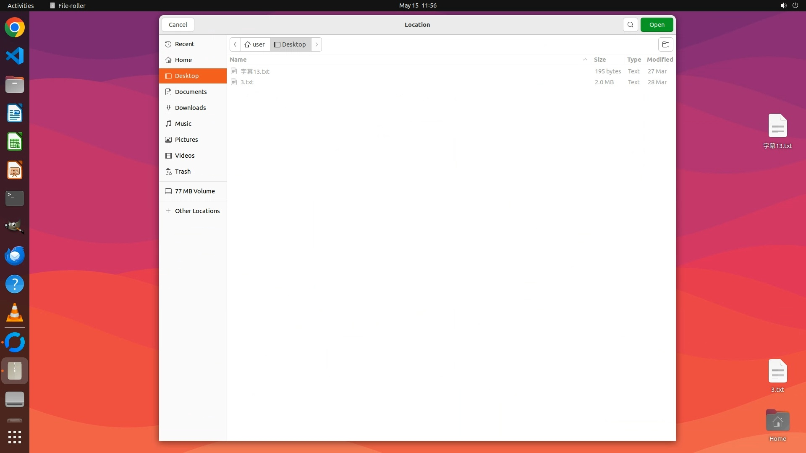
Task: Click the search magnifier icon in dialog header
Action: click(630, 25)
